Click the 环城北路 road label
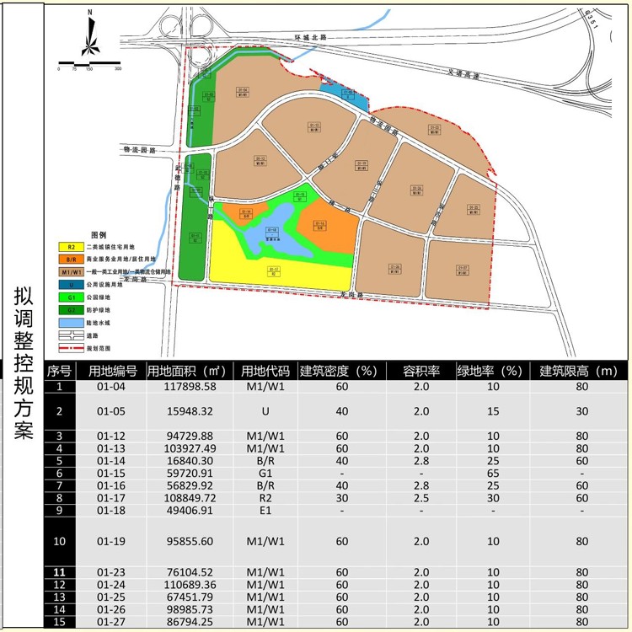This screenshot has height=632, width=632. [x=310, y=37]
